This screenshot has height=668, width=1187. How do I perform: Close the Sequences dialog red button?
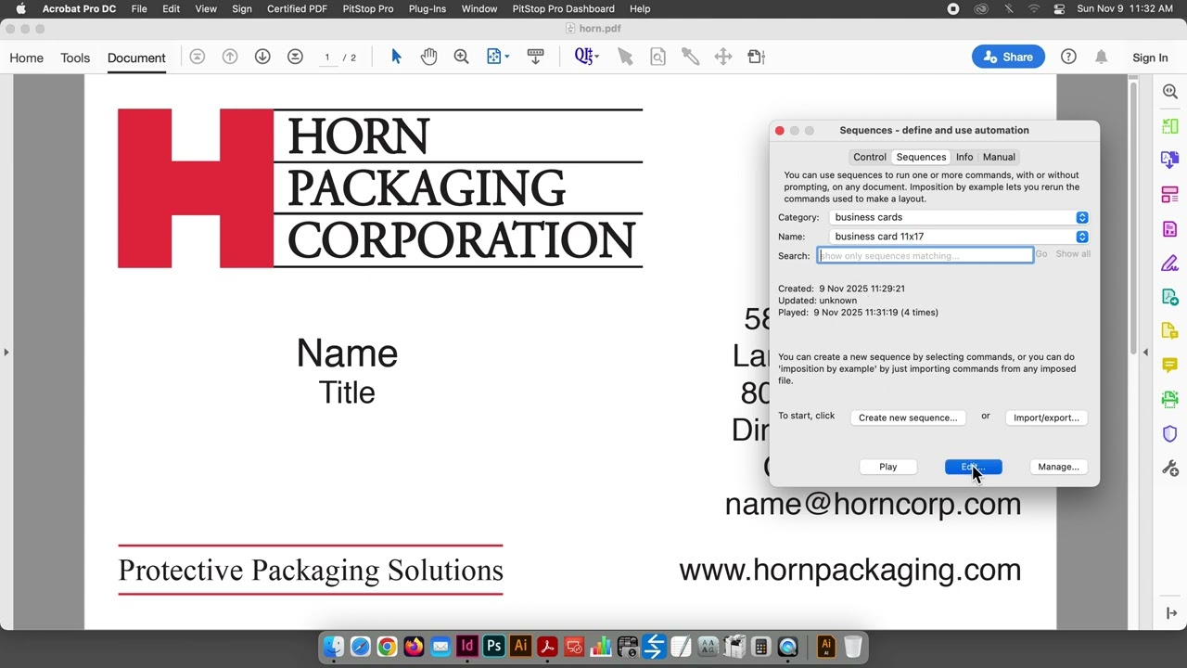(780, 131)
